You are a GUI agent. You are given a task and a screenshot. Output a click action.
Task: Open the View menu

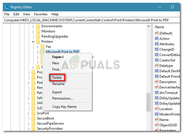tap(26, 14)
